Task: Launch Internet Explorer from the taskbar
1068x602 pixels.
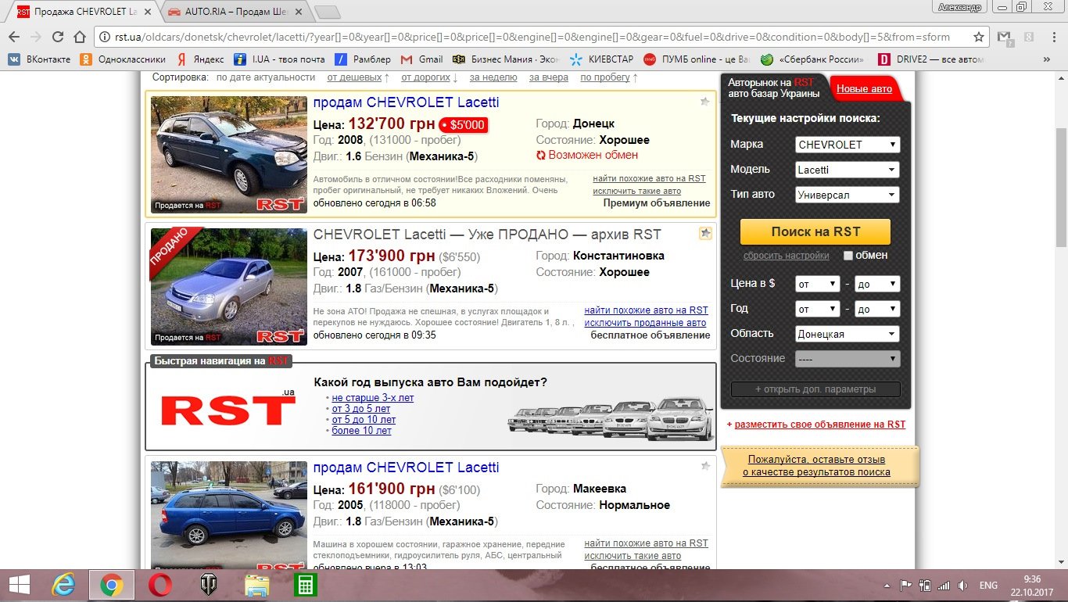Action: point(63,585)
